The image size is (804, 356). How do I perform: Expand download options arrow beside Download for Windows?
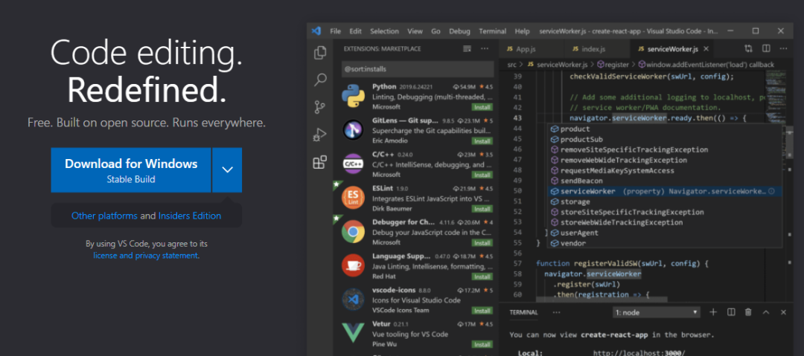click(227, 169)
